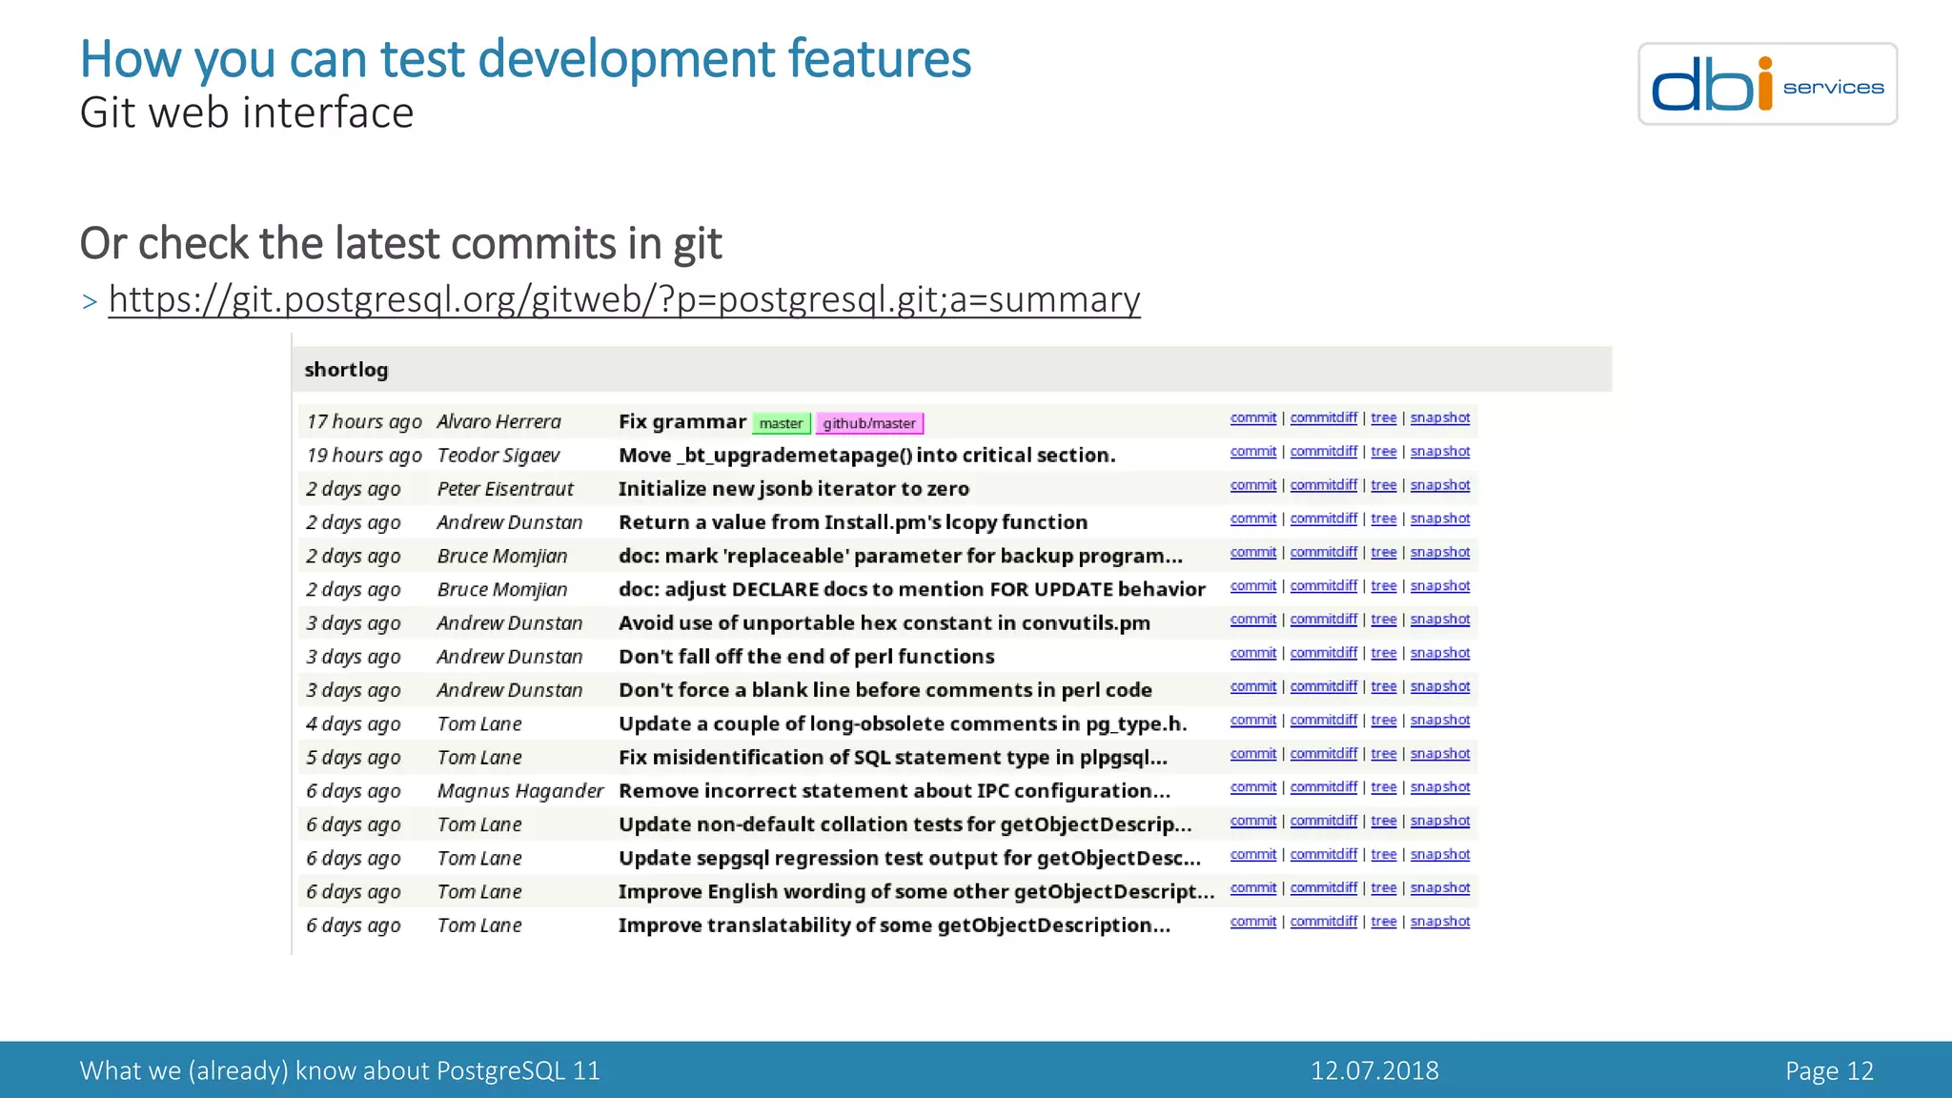The image size is (1952, 1098).
Task: Click Improve translatability of some getObjectDescription title
Action: [x=894, y=925]
